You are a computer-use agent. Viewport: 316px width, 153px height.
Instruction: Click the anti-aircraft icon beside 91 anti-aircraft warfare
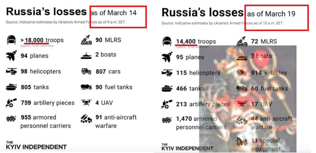[x=86, y=119]
